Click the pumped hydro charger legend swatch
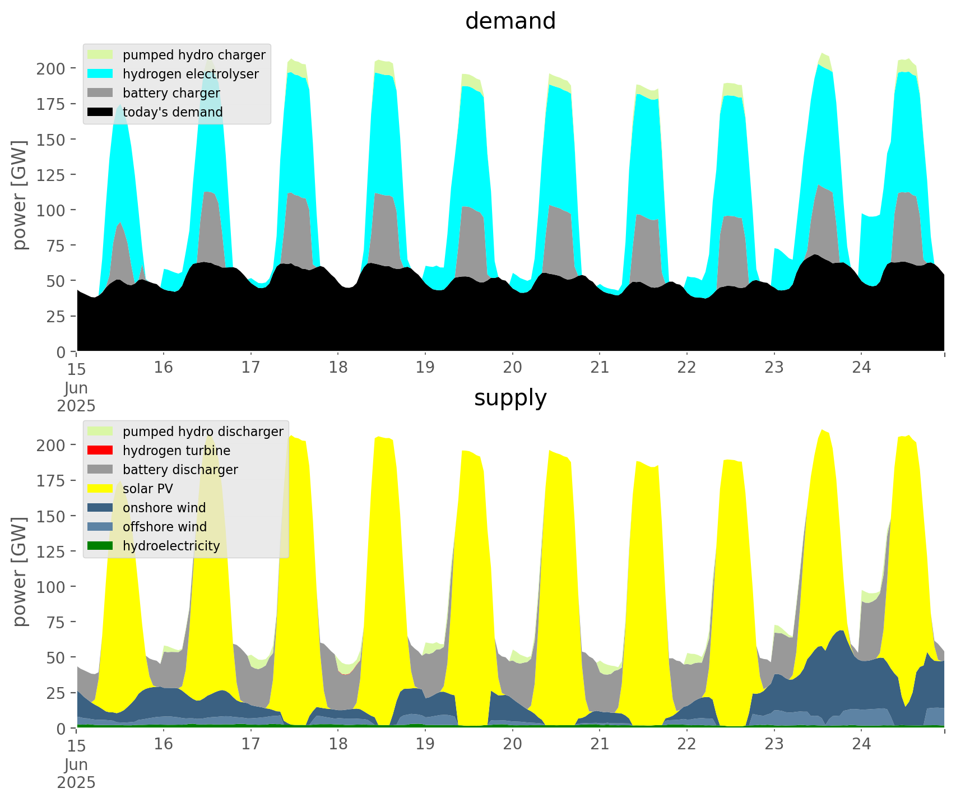Screen dimensions: 956x802 [x=100, y=55]
